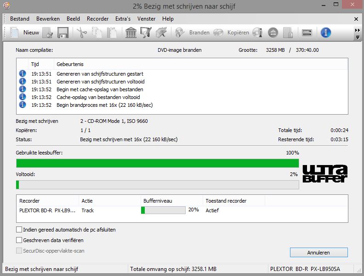Click 'PLEXTOR BD-R PX-LB950SA' in status bar
This screenshot has height=276, width=364.
[x=305, y=269]
